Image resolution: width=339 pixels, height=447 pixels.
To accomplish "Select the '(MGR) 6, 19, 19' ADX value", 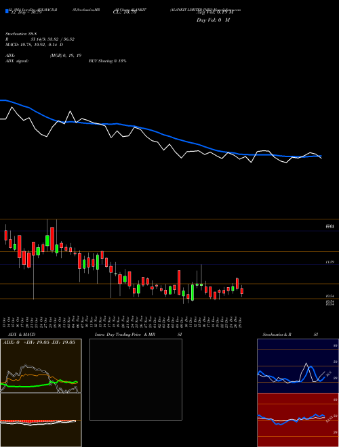I will 66,56.
